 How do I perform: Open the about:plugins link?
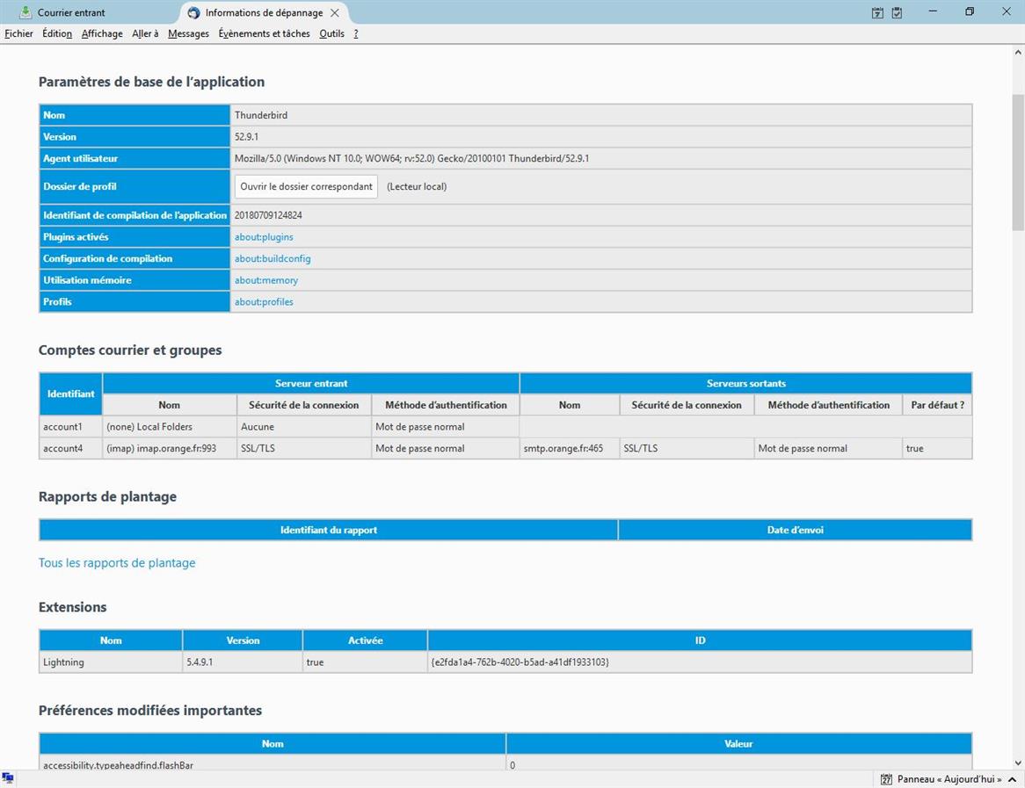(x=264, y=237)
